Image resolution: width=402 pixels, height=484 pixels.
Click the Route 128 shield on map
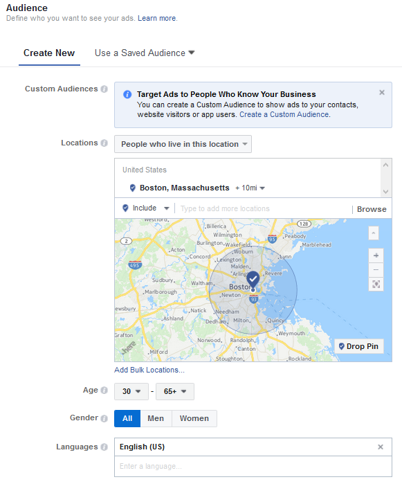[x=304, y=224]
